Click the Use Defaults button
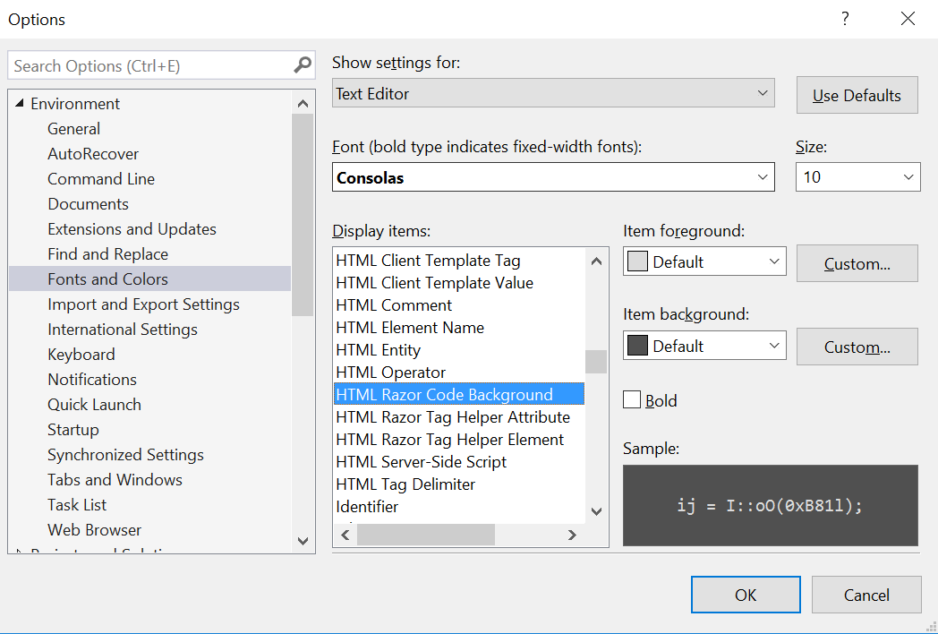 (857, 96)
